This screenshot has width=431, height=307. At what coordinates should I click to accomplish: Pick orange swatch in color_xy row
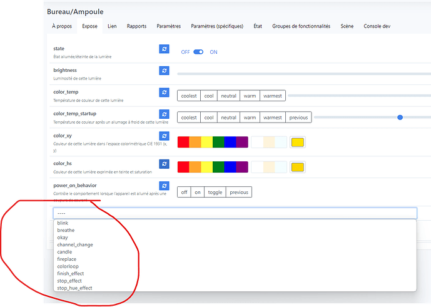point(195,142)
